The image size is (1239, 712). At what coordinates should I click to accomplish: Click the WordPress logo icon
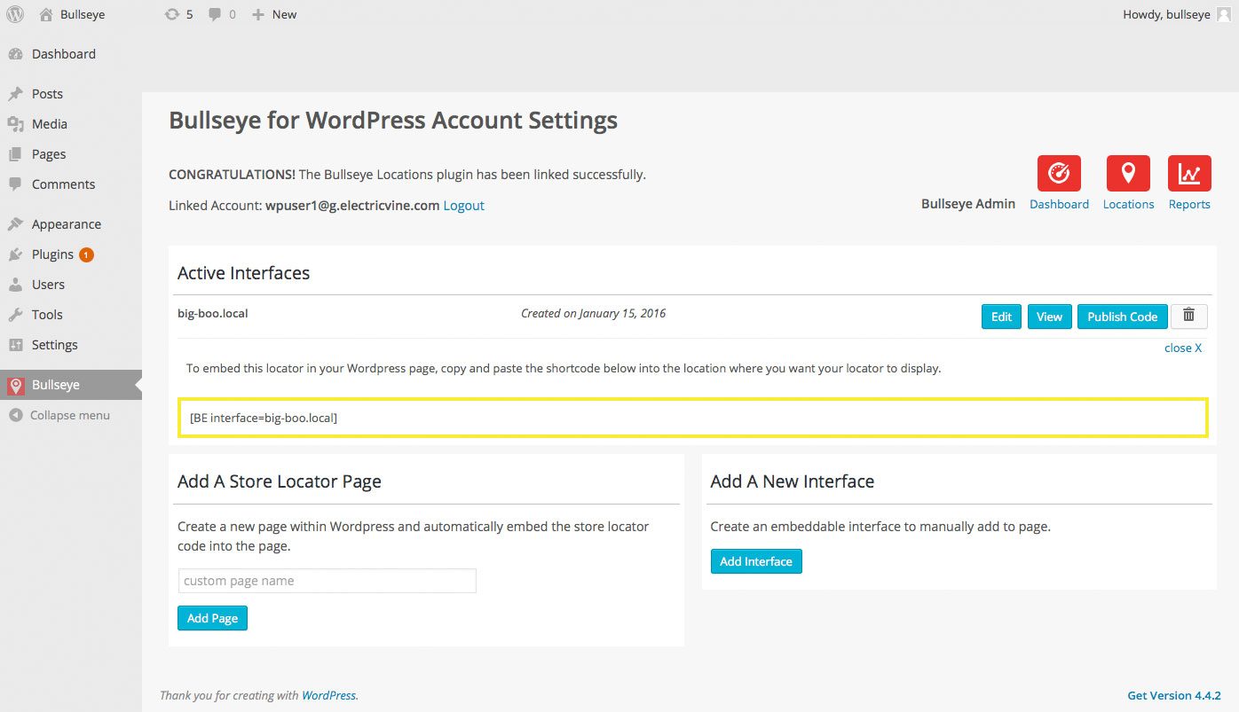coord(15,14)
